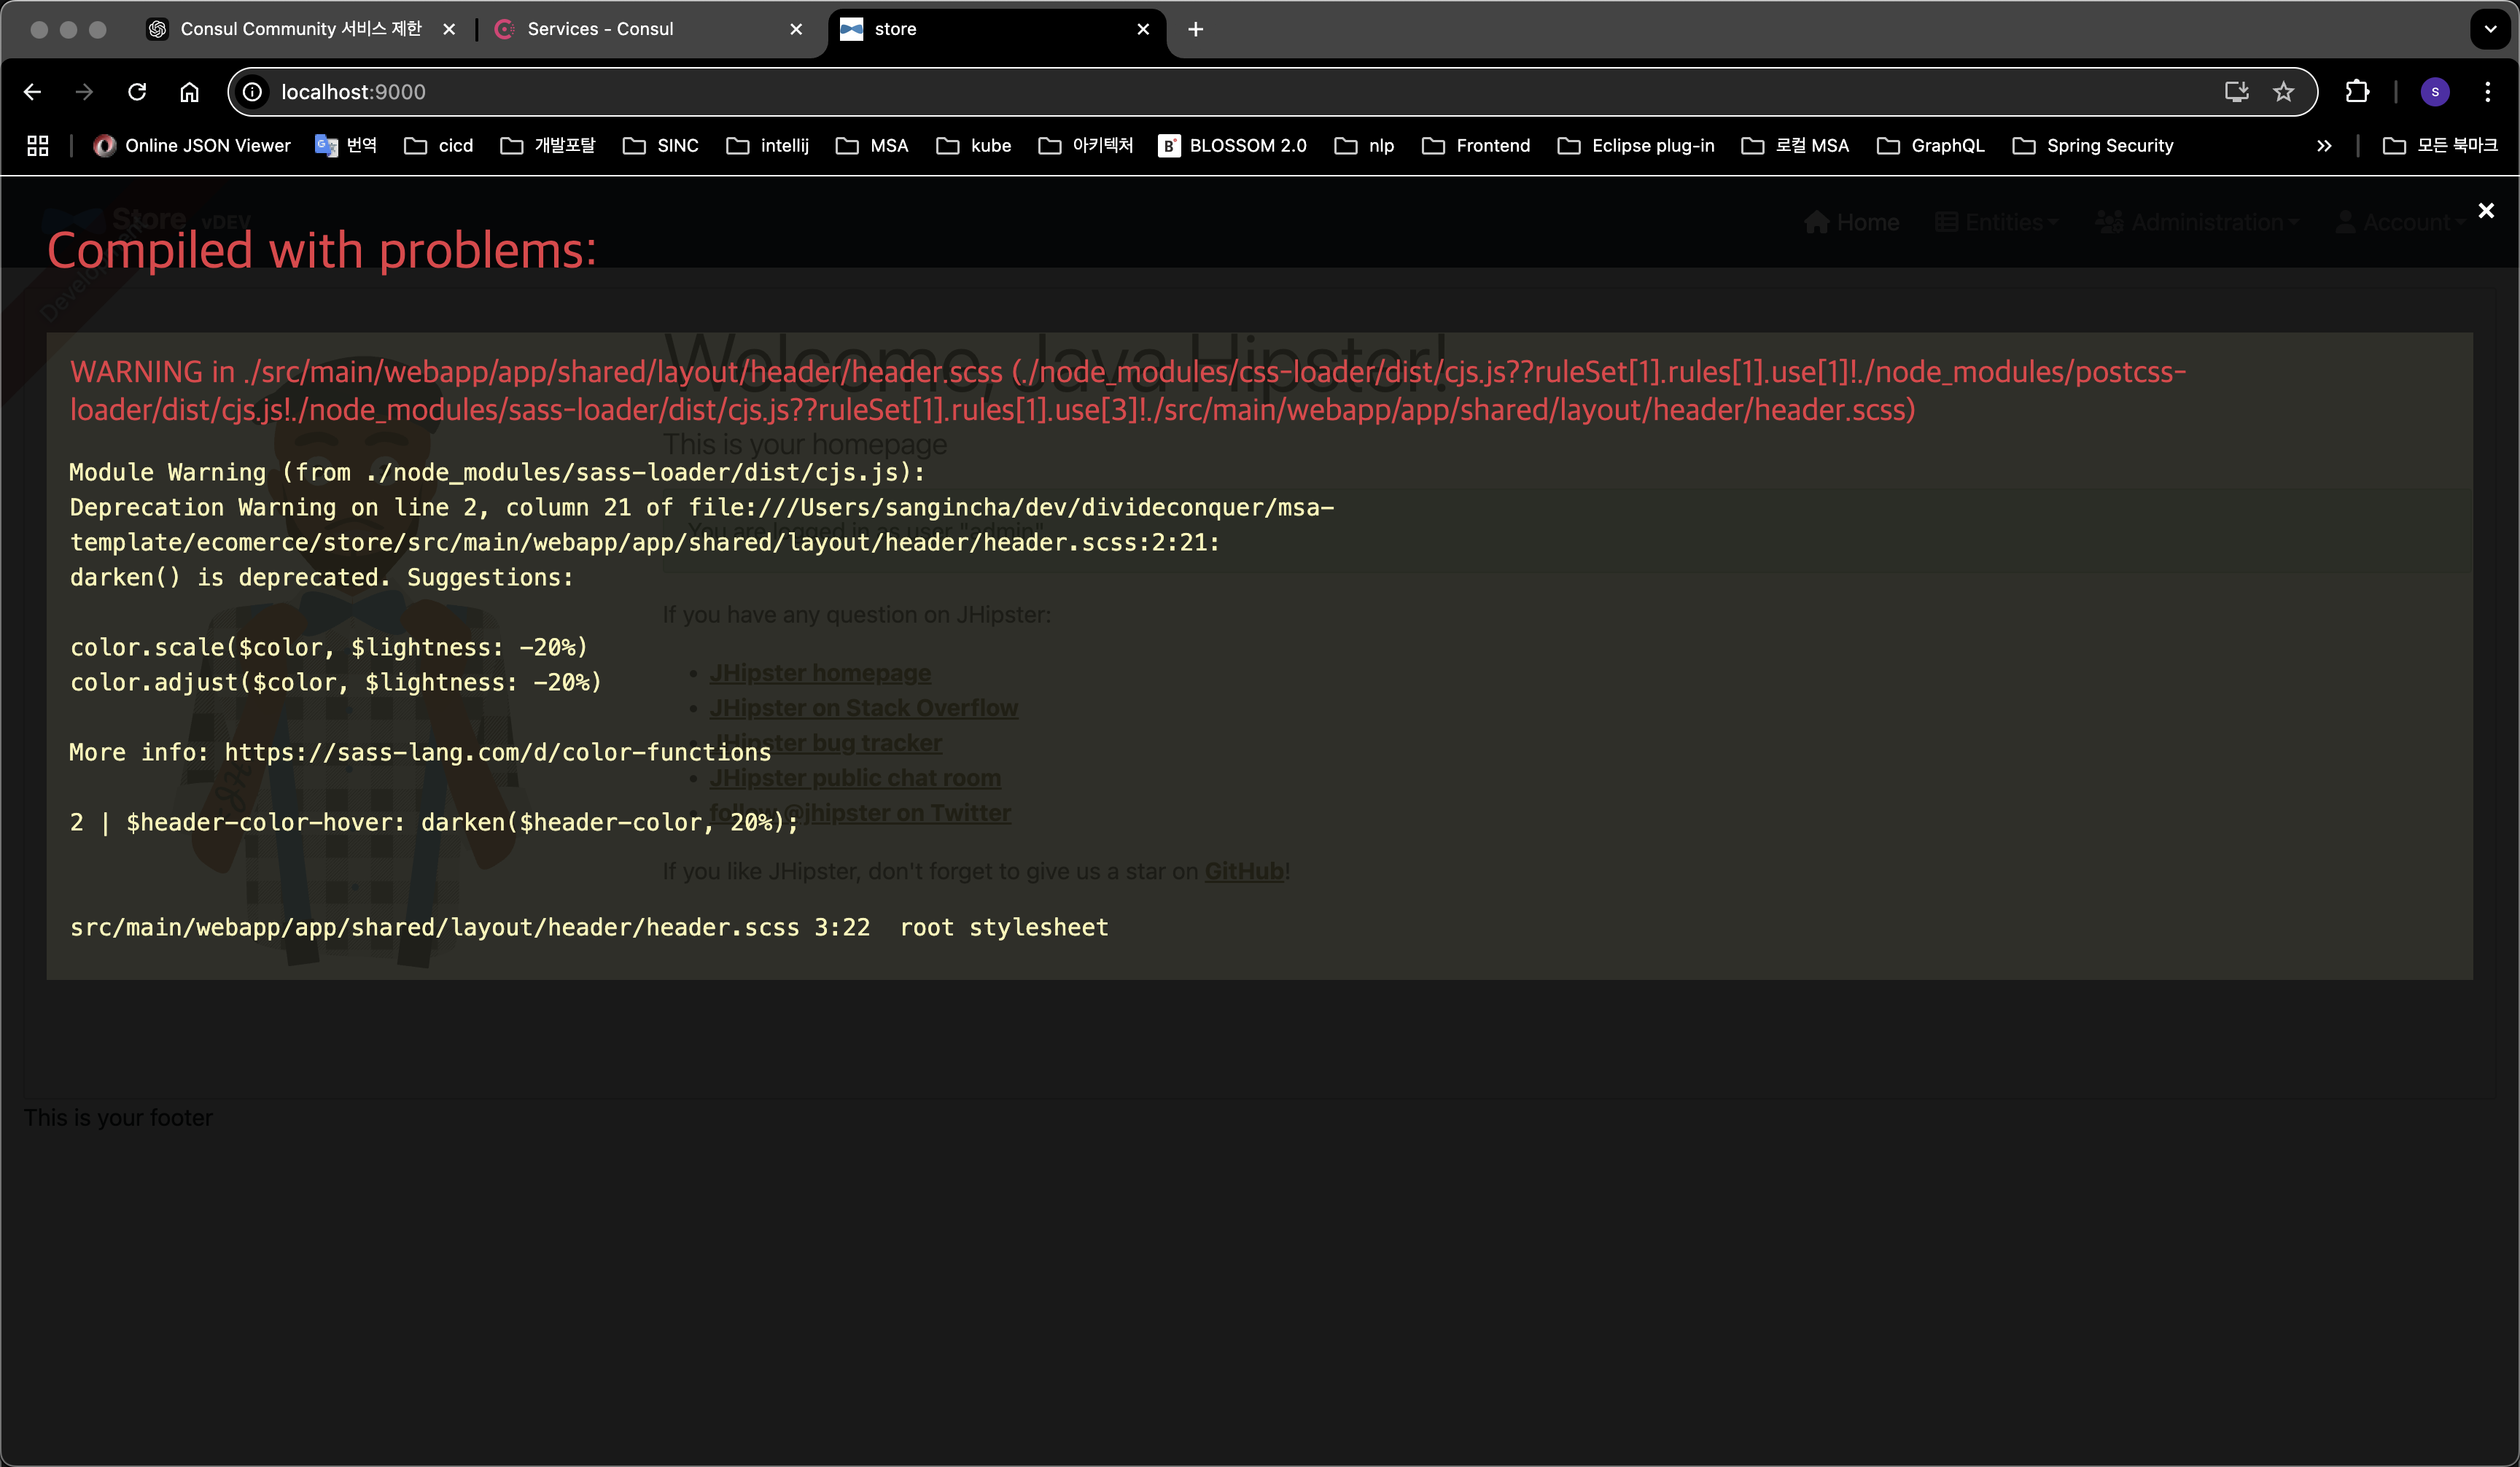This screenshot has width=2520, height=1467.
Task: Click the browser back arrow
Action: 32,92
